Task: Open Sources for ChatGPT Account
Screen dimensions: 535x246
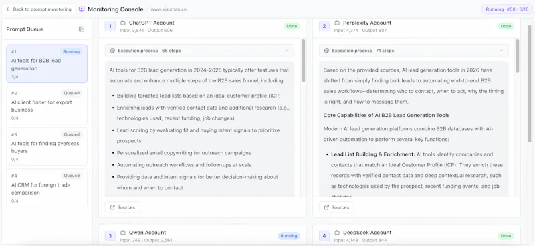Action: click(x=122, y=207)
